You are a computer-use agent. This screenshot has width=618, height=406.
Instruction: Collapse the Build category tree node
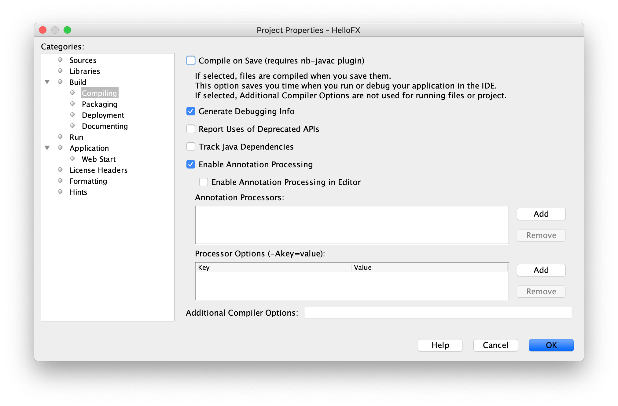click(47, 82)
